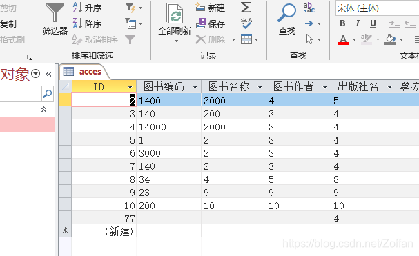Toggle filter with the gray funnel icon
The height and width of the screenshot is (256, 419).
click(x=130, y=39)
